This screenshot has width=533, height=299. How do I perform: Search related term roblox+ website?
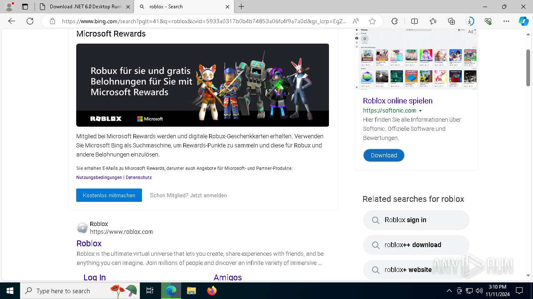[416, 270]
